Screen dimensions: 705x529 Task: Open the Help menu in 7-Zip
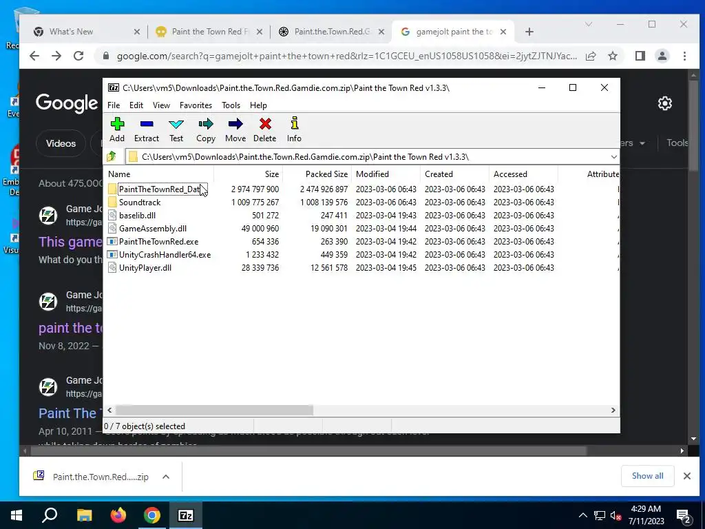pyautogui.click(x=258, y=105)
